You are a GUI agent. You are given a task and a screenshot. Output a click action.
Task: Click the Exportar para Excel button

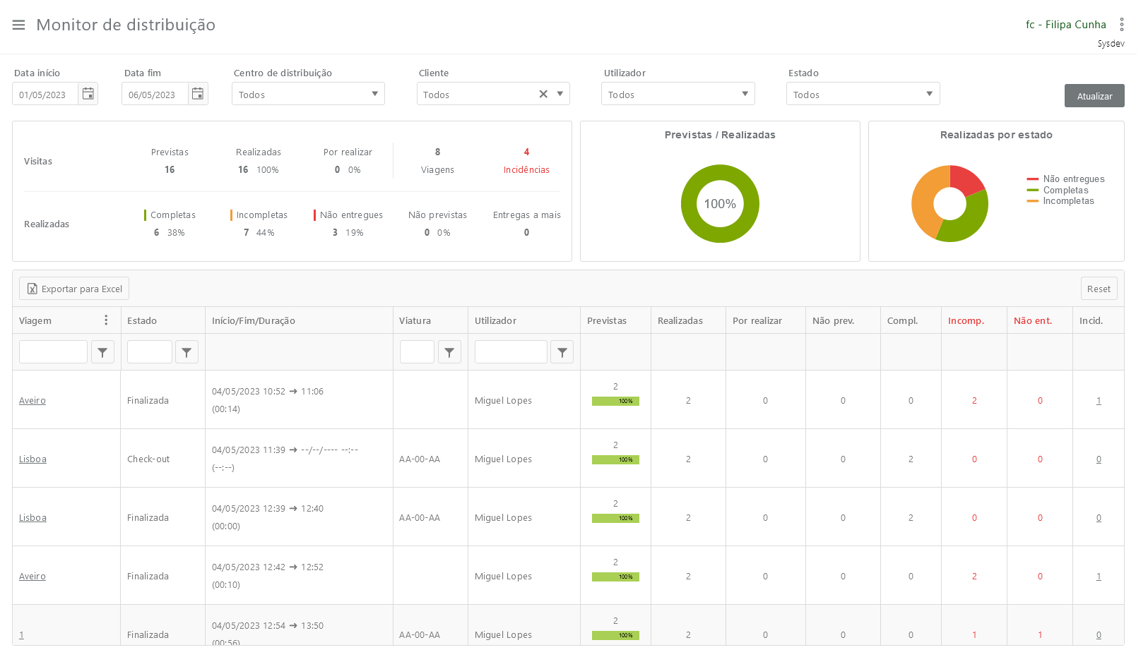74,289
